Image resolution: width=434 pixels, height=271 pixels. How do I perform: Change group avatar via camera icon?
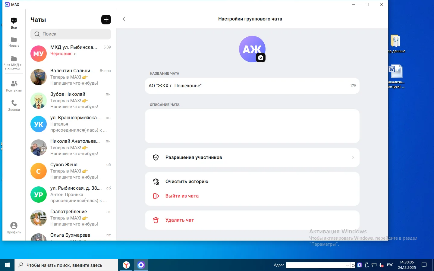tap(261, 58)
